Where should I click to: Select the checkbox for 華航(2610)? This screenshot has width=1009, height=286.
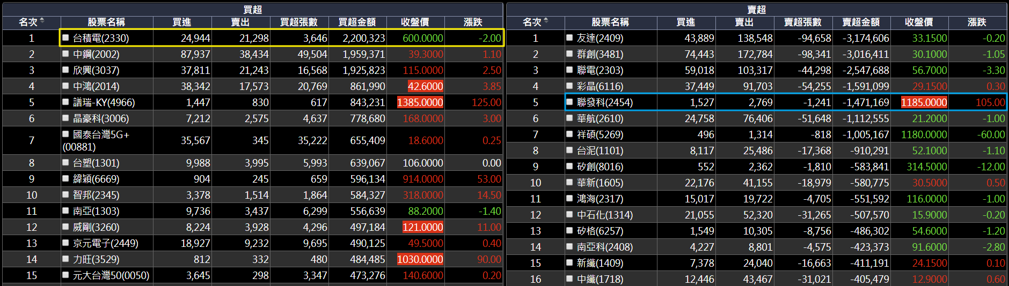click(x=569, y=118)
